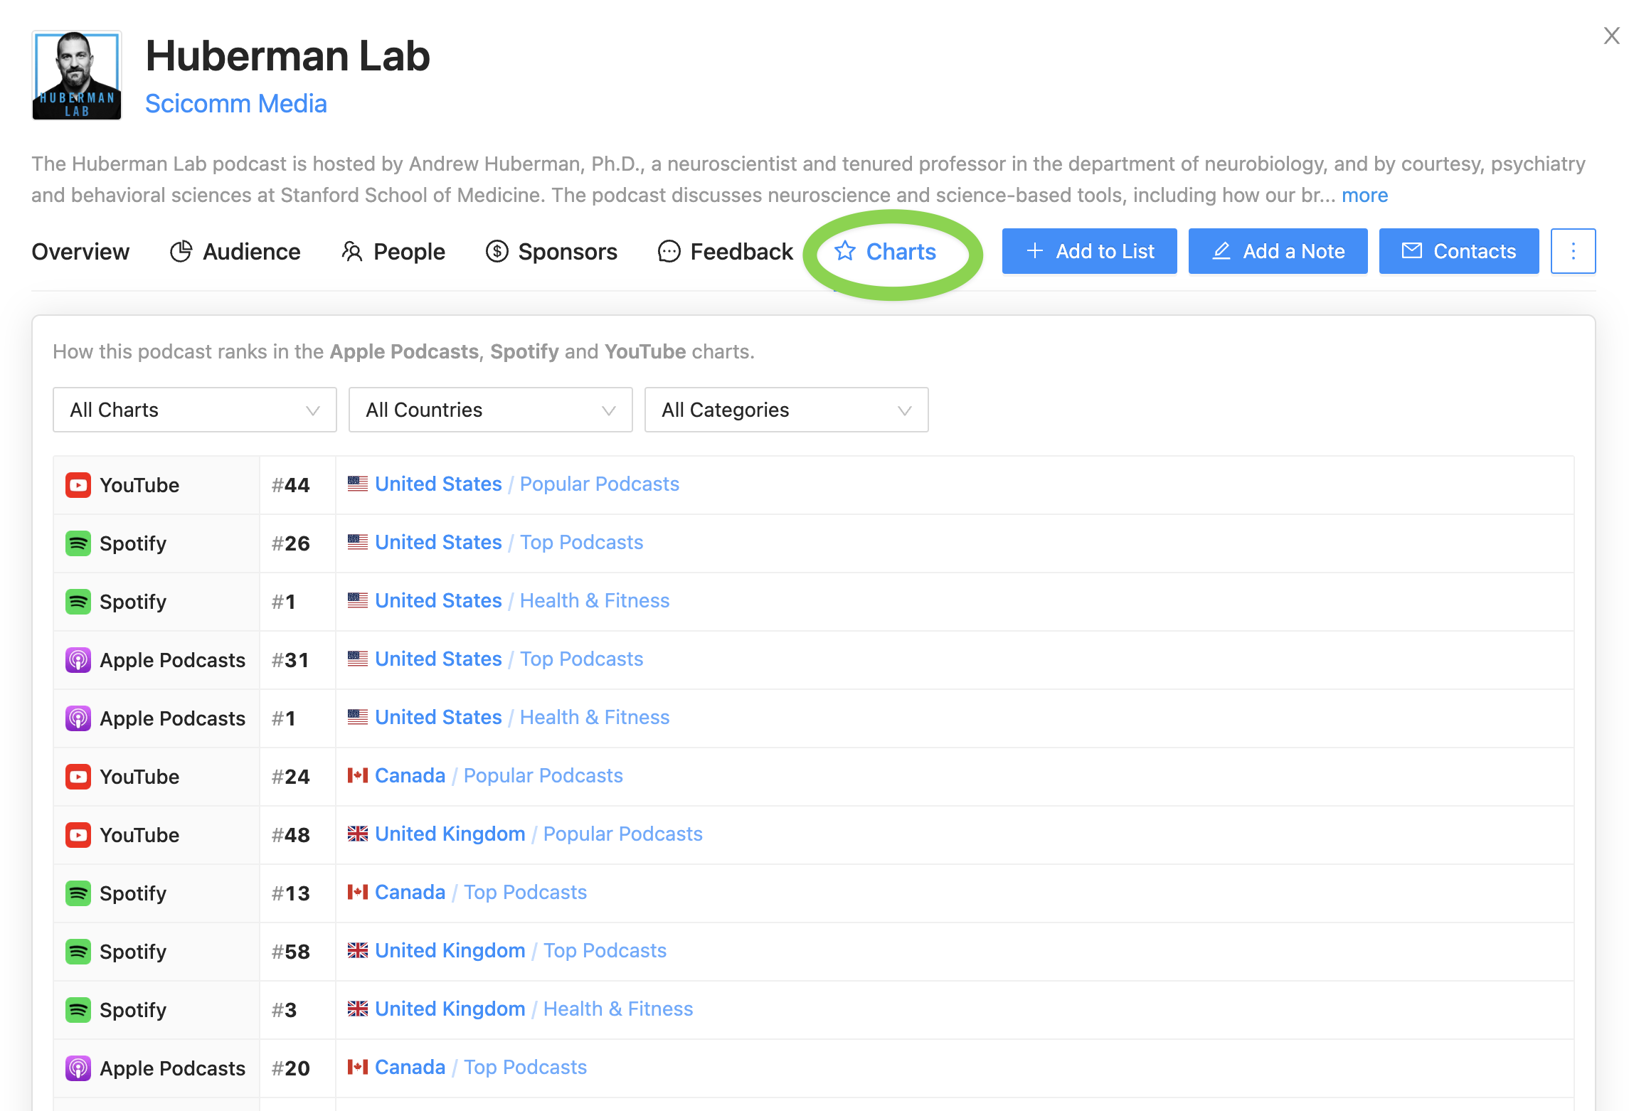Screen dimensions: 1629x1111
Task: Open the People tab
Action: (393, 251)
